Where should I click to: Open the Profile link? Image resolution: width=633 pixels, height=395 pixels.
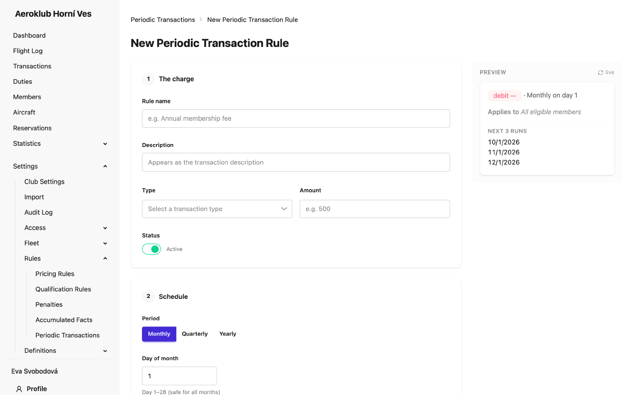click(x=37, y=389)
